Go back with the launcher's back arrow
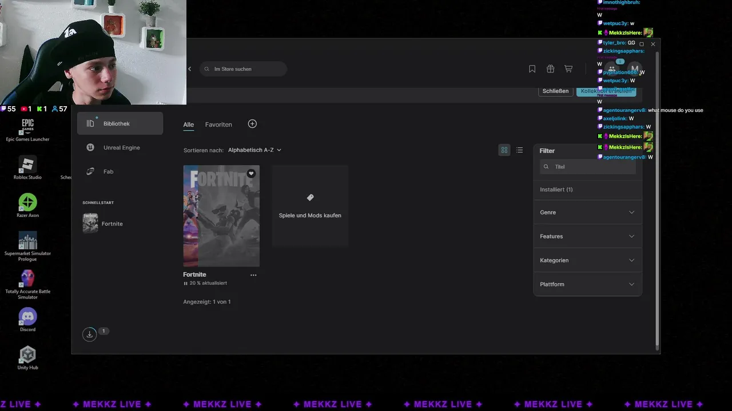Image resolution: width=732 pixels, height=411 pixels. (x=190, y=69)
